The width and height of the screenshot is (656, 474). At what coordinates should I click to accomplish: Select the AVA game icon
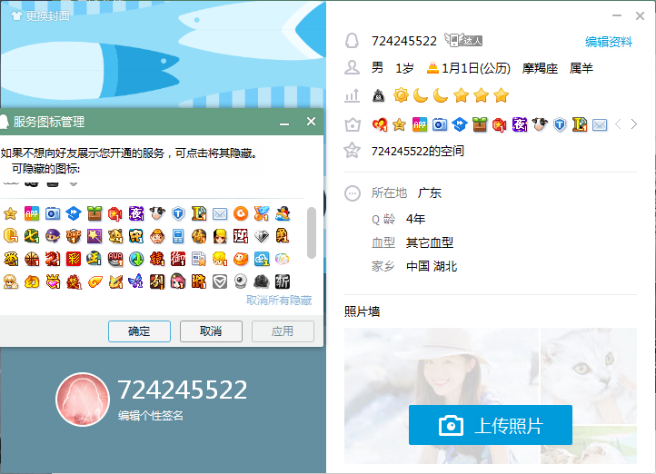tap(115, 259)
